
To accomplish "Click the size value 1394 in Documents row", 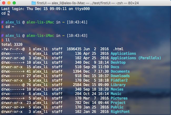I will pos(77,71).
